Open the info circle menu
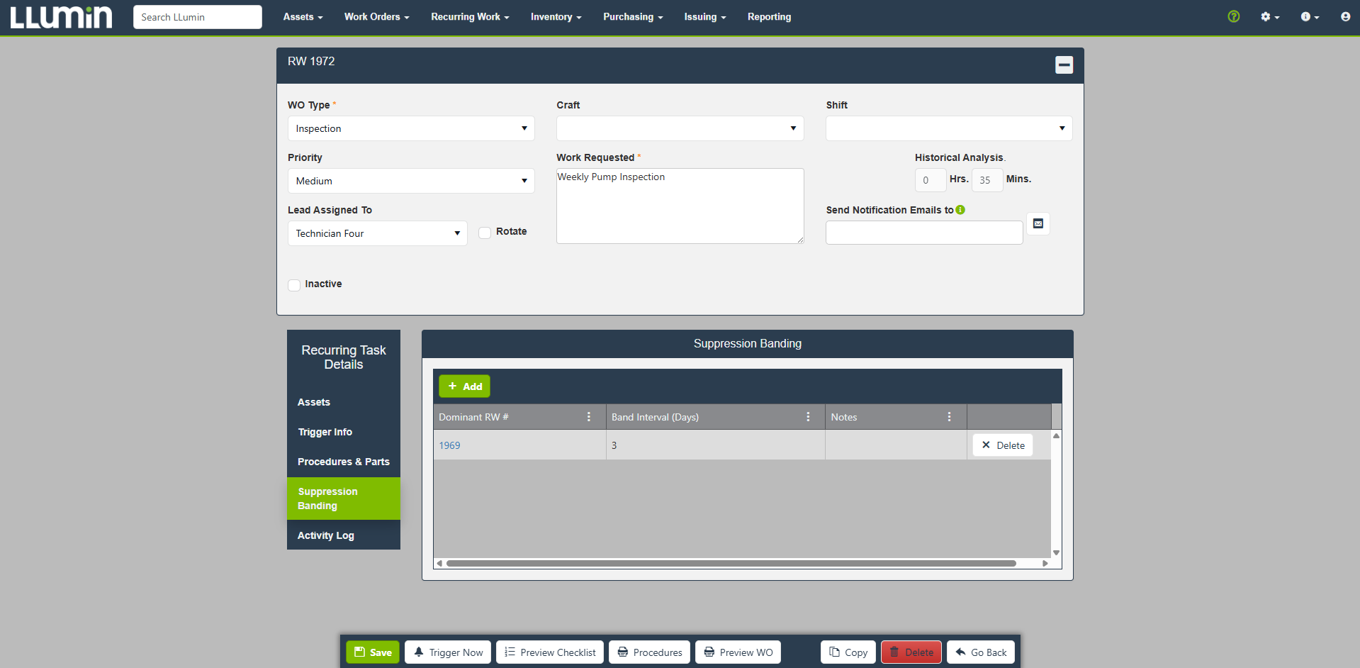Viewport: 1360px width, 668px height. [x=1310, y=16]
